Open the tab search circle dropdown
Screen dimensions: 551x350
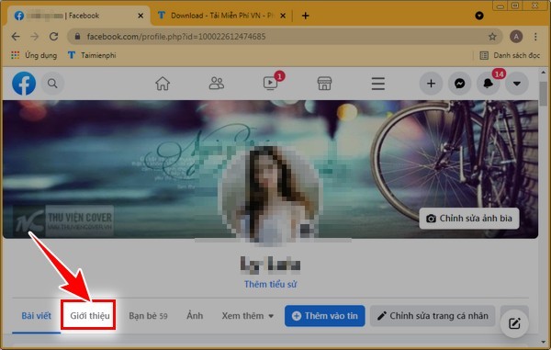[x=479, y=16]
